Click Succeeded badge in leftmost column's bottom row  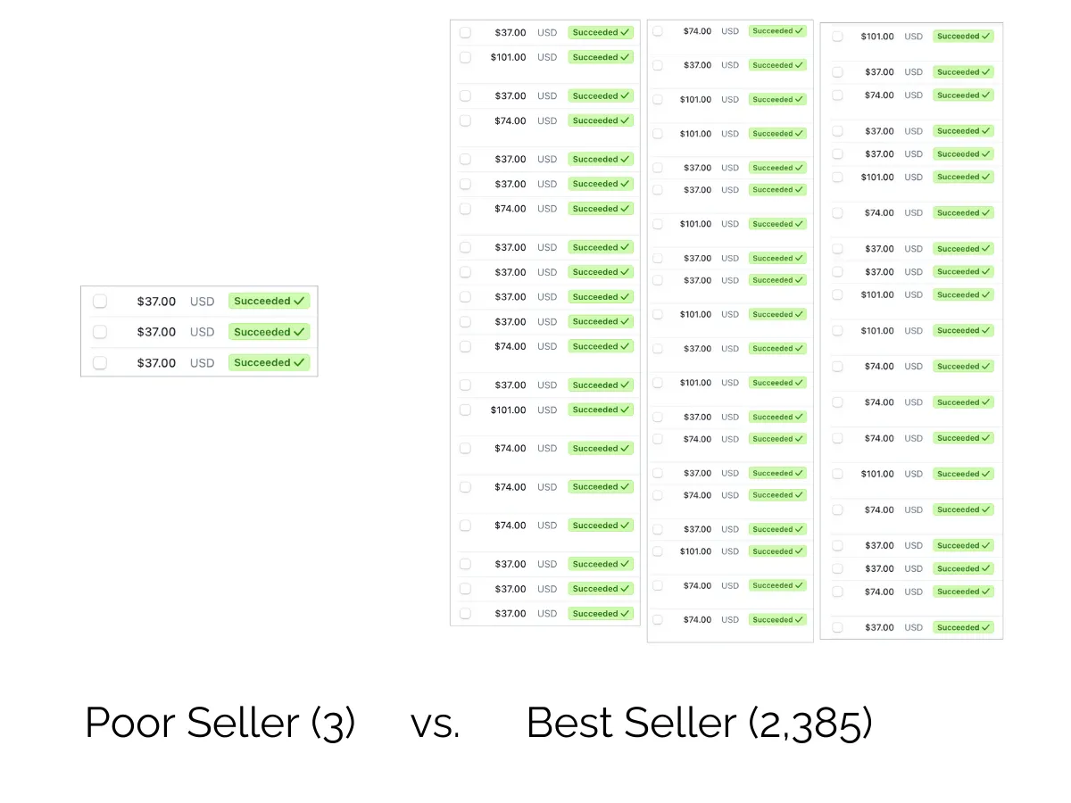click(x=601, y=614)
